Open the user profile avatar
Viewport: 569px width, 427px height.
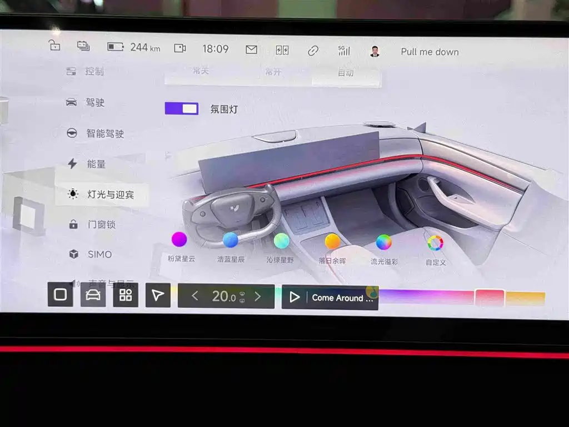click(375, 51)
